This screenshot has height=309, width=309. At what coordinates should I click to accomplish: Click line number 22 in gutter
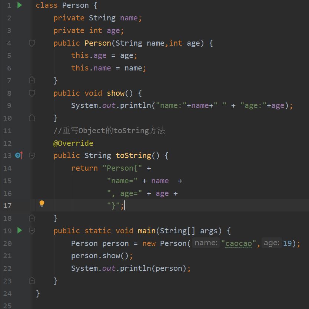click(7, 269)
